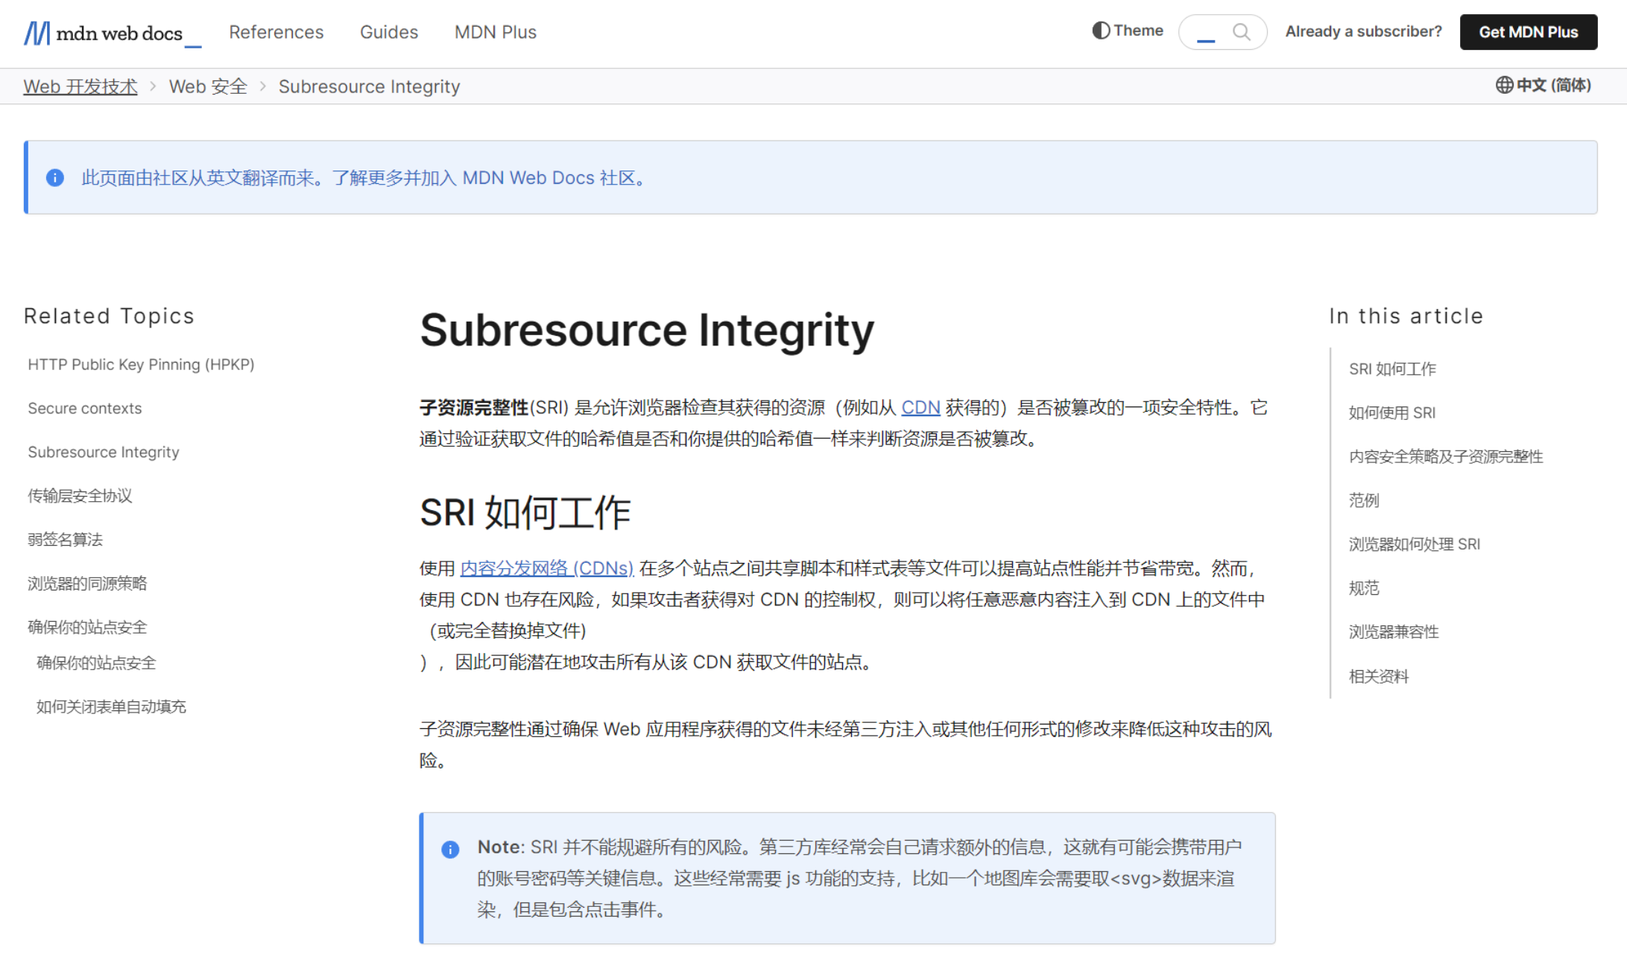Click the globe language icon
Image resolution: width=1627 pixels, height=962 pixels.
coord(1504,85)
